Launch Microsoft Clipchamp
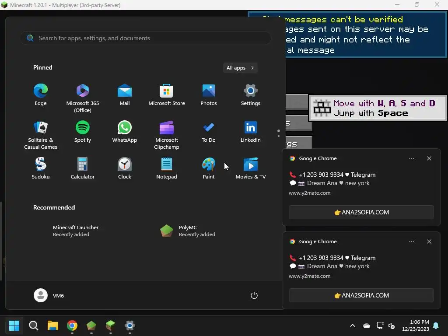This screenshot has width=448, height=336. (x=167, y=135)
